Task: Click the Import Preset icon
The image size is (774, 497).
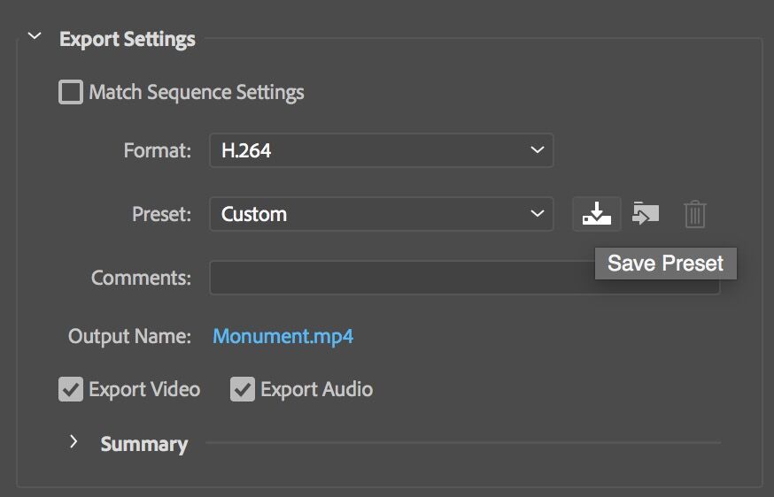Action: coord(646,213)
